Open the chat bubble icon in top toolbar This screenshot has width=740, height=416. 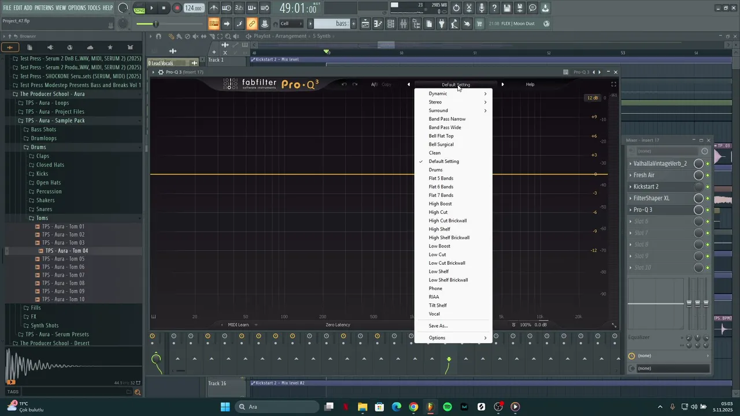pos(532,8)
